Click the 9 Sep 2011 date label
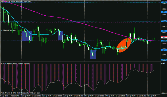 [x=4, y=96]
